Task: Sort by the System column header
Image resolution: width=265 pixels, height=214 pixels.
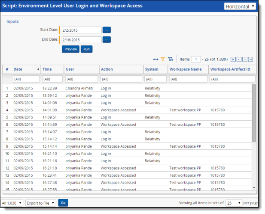Action: pos(152,69)
